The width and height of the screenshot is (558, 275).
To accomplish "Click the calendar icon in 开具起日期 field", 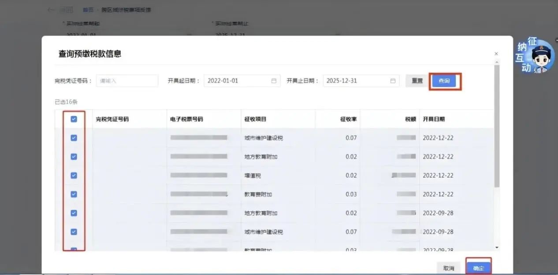I will pos(274,81).
